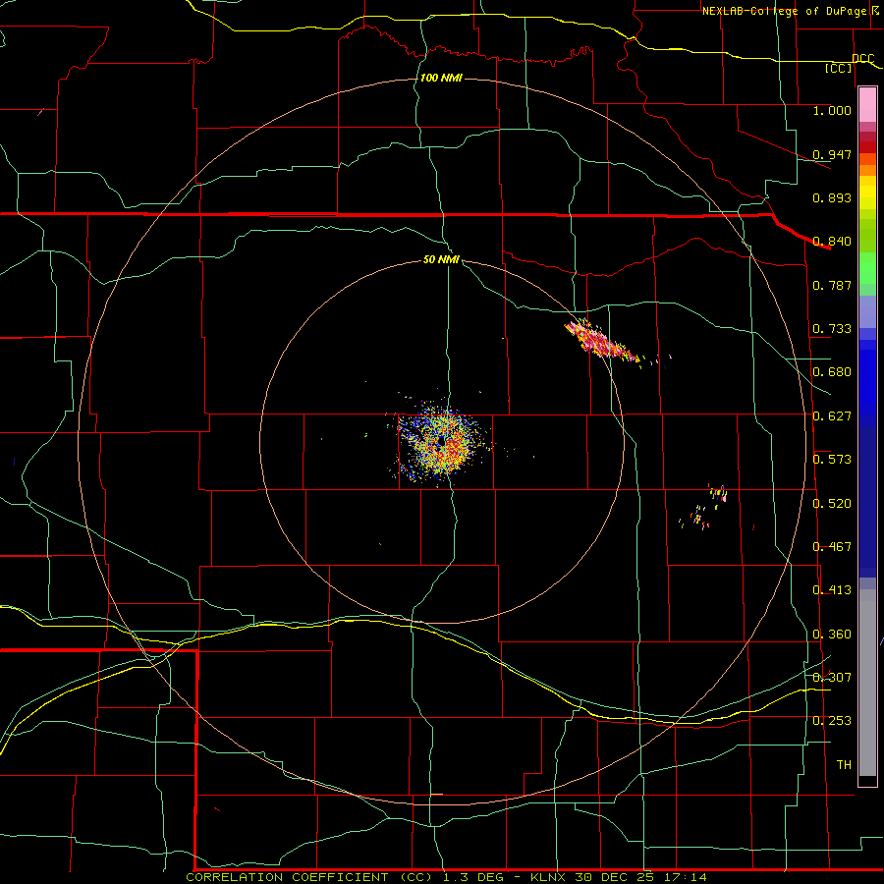Viewport: 884px width, 884px height.
Task: Click the [CC] unit label
Action: point(839,68)
